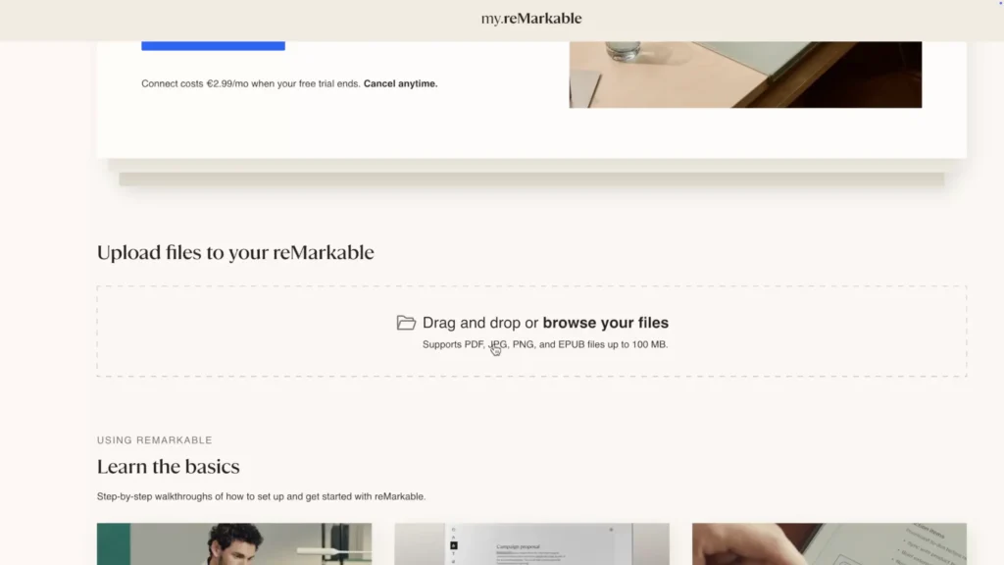The image size is (1004, 565).
Task: Click the supported file types note
Action: 545,344
